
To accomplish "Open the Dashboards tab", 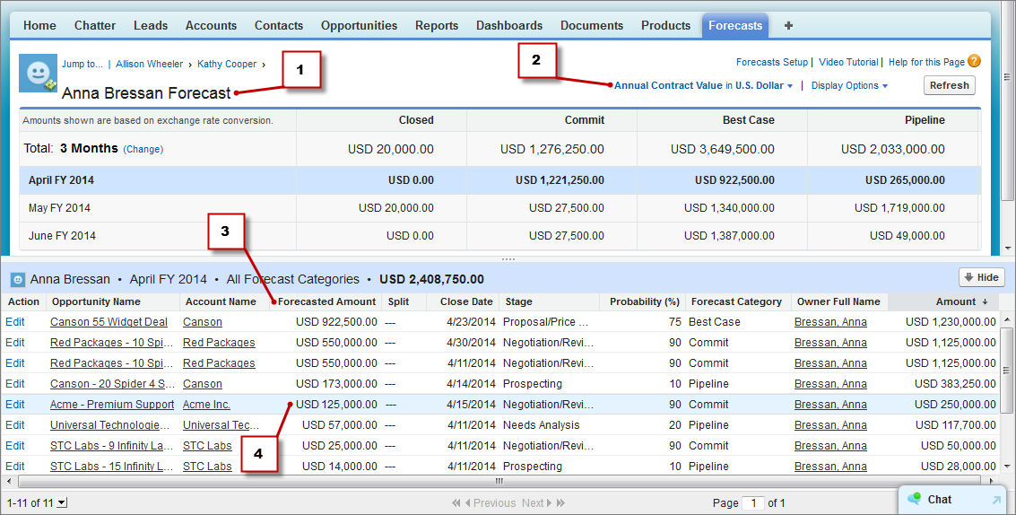I will tap(508, 26).
